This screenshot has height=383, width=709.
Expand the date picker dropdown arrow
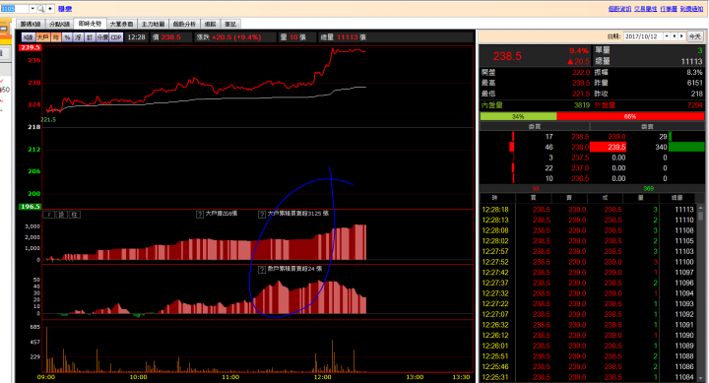click(667, 36)
